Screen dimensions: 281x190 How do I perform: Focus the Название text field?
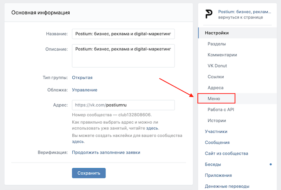click(x=123, y=34)
